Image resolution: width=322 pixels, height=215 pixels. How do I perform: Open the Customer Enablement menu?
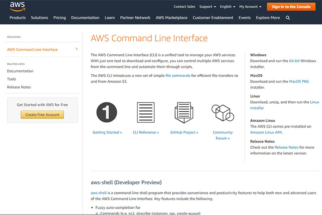tap(213, 18)
